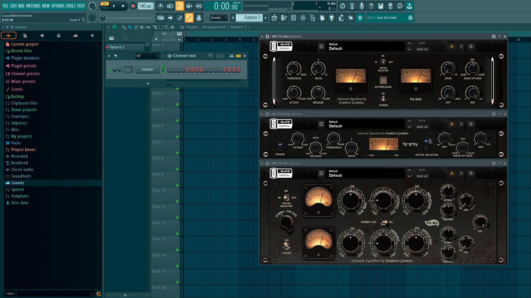531x298 pixels.
Task: Click the FG-Red THRESHOLD knob
Action: pos(294,69)
